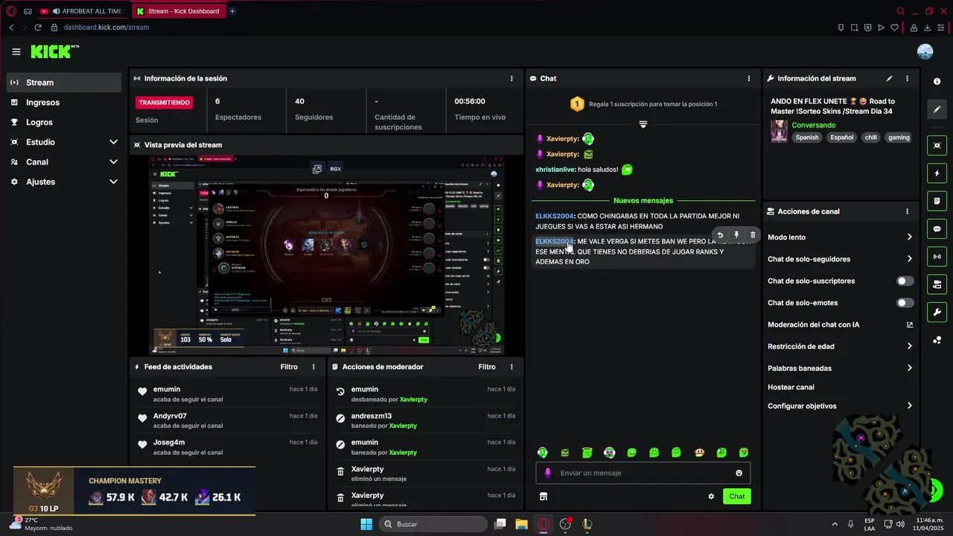Toggle channel actions icon in right sidebar
The image size is (953, 536).
point(937,284)
